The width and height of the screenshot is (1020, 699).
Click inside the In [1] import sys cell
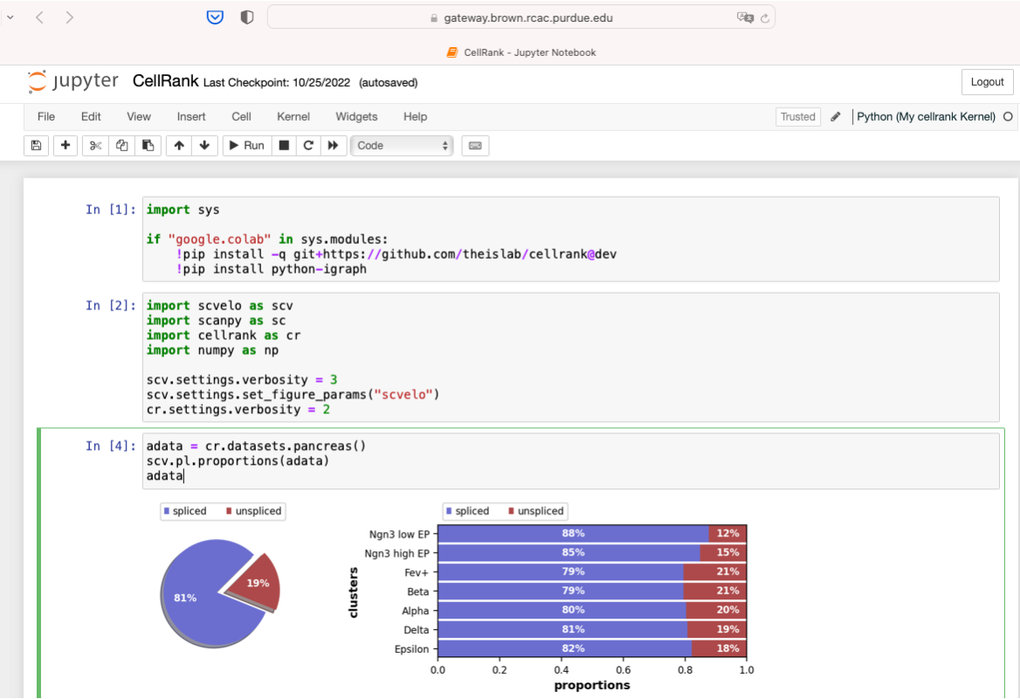coord(570,239)
